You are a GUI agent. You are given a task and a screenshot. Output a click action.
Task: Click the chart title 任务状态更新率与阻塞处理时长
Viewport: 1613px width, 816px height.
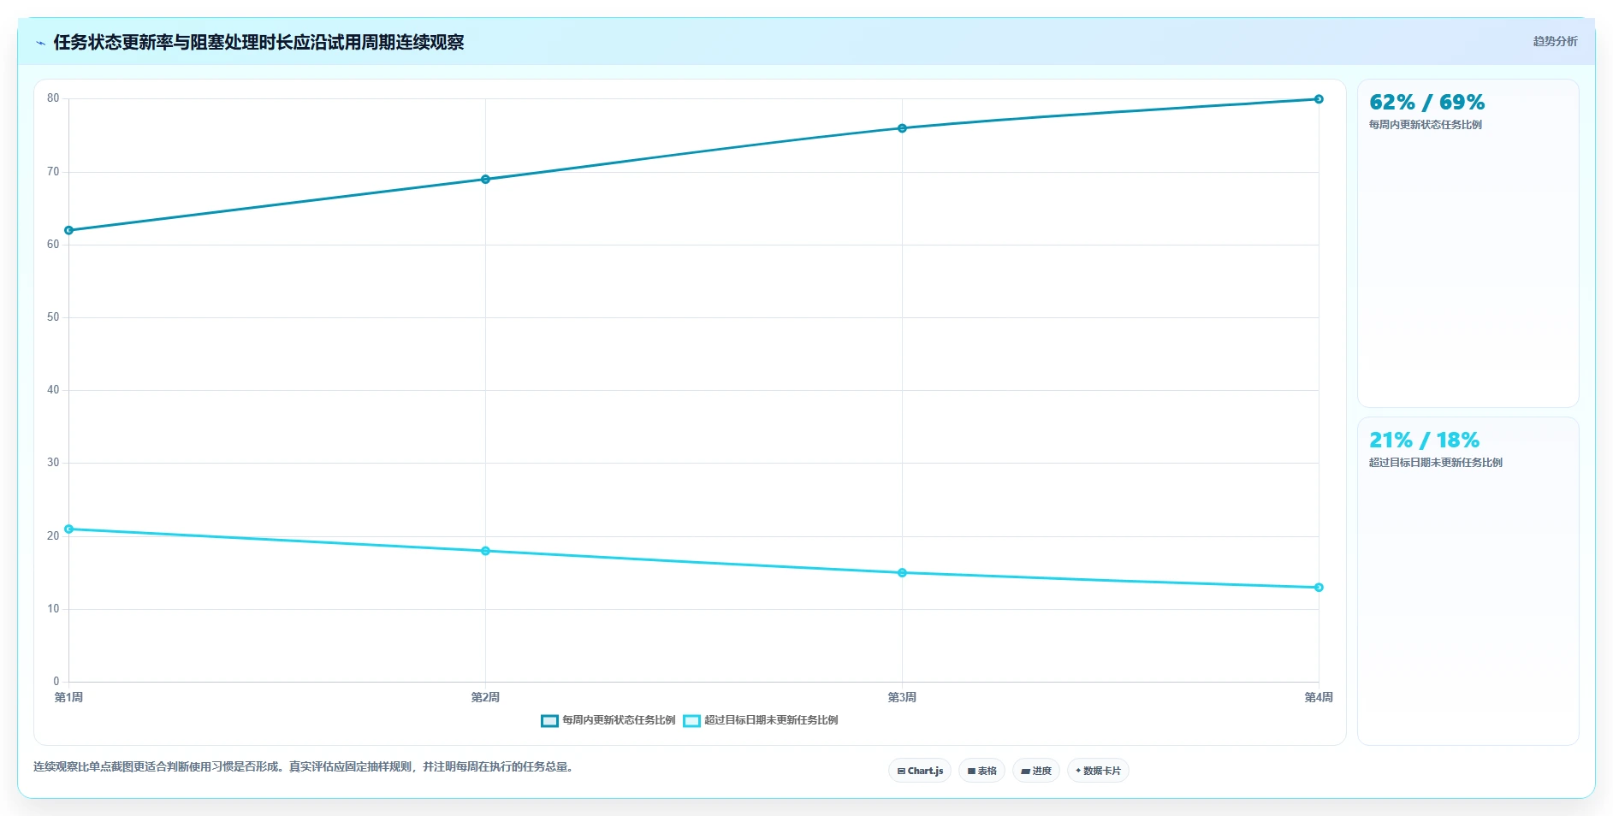[x=258, y=42]
